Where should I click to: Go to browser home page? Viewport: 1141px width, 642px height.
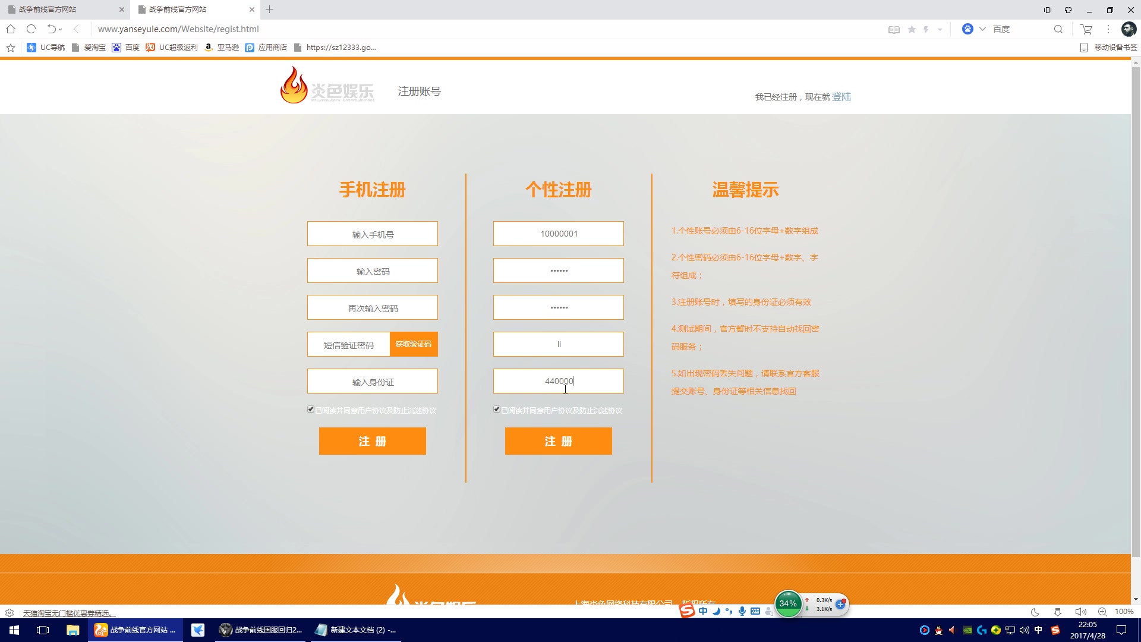pyautogui.click(x=11, y=29)
